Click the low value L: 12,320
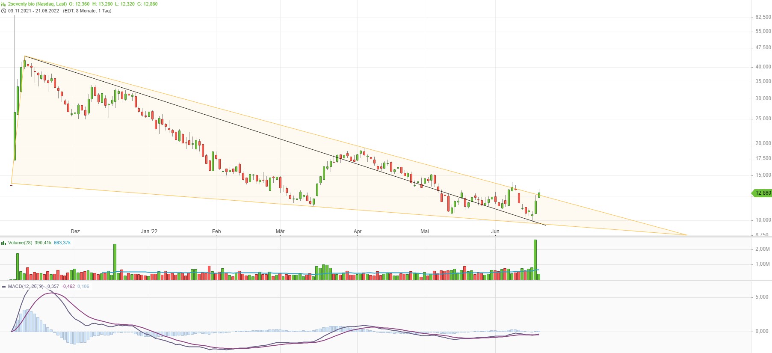This screenshot has height=353, width=772. tap(125, 4)
